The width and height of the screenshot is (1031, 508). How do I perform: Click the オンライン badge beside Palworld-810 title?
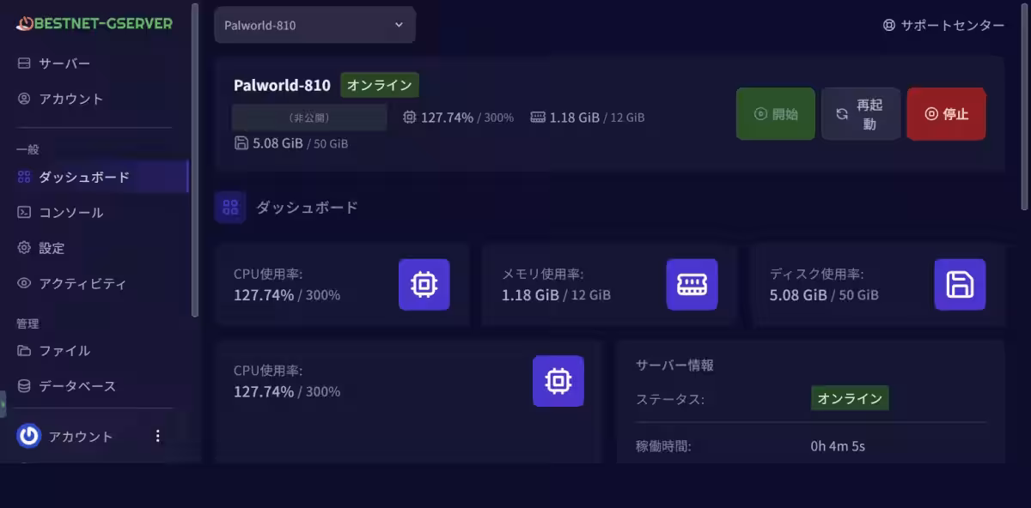point(380,85)
